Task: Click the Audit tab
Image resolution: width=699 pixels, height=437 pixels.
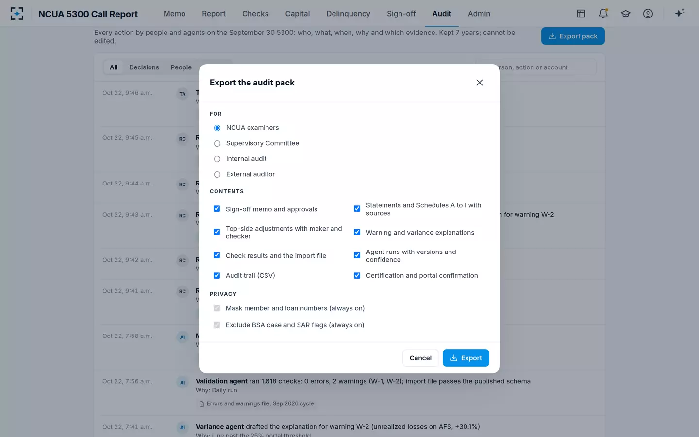Action: click(442, 14)
